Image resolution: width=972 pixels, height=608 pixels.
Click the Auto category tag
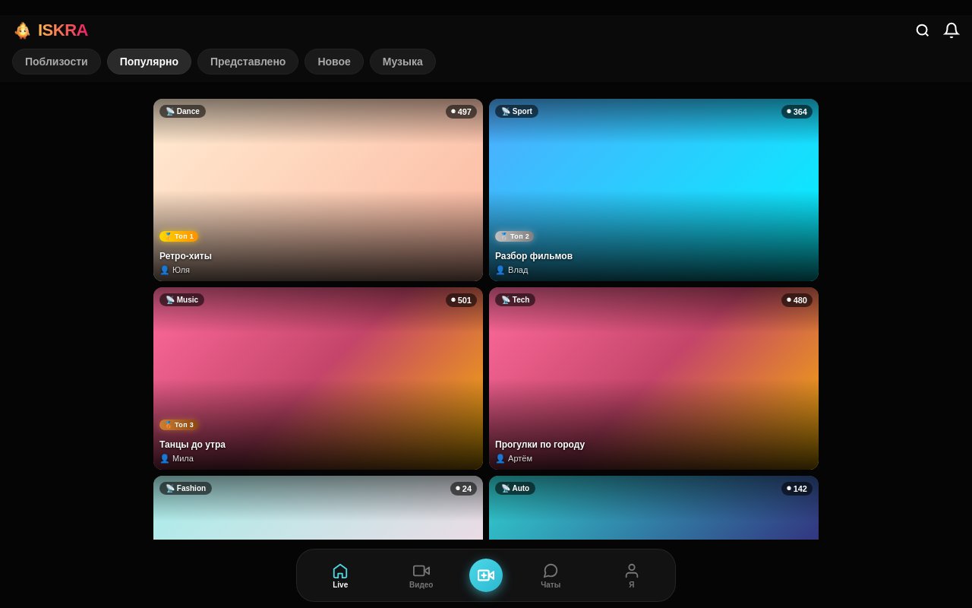515,488
